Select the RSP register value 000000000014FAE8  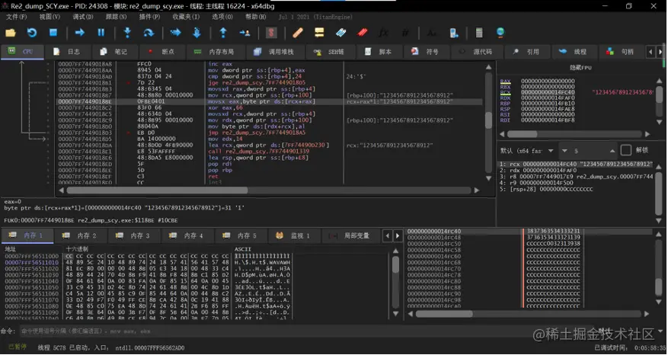click(548, 109)
